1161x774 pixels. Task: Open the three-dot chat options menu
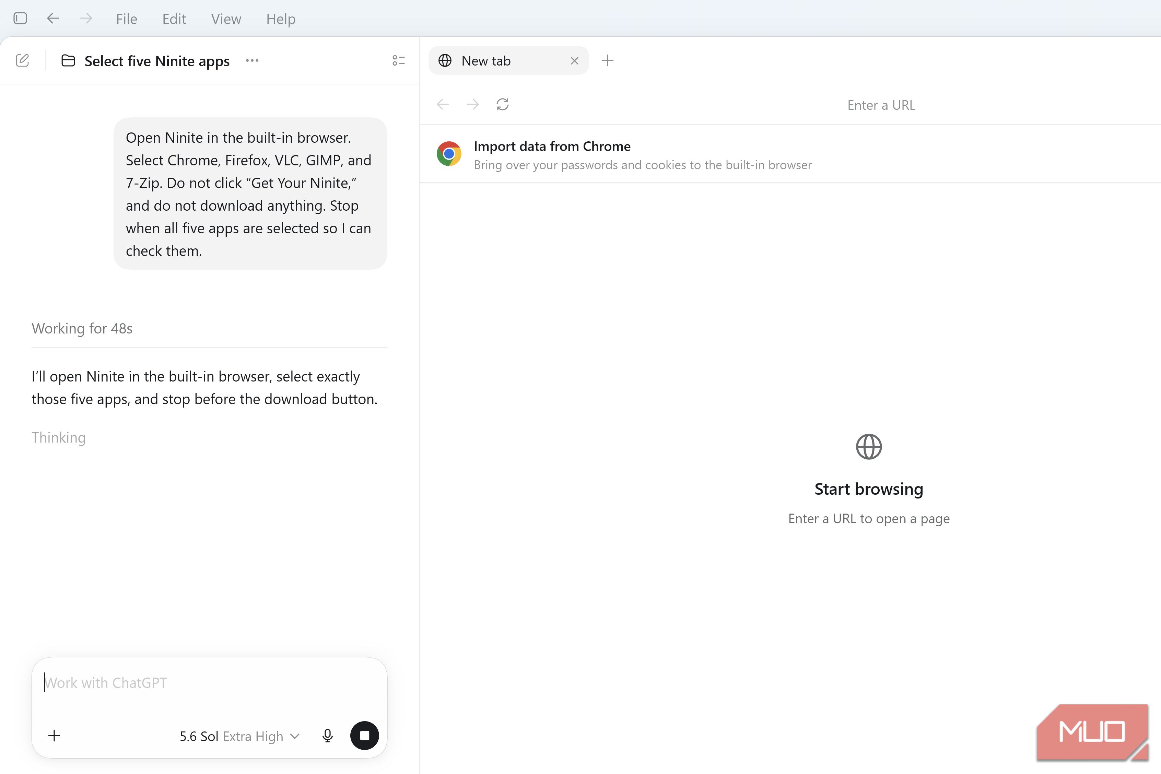[252, 61]
